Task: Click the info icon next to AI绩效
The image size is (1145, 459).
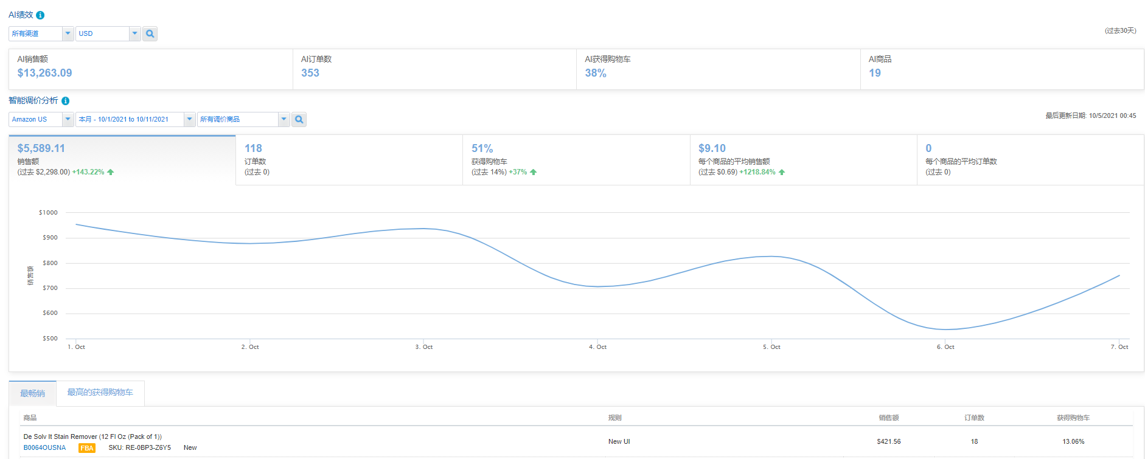Action: click(40, 15)
